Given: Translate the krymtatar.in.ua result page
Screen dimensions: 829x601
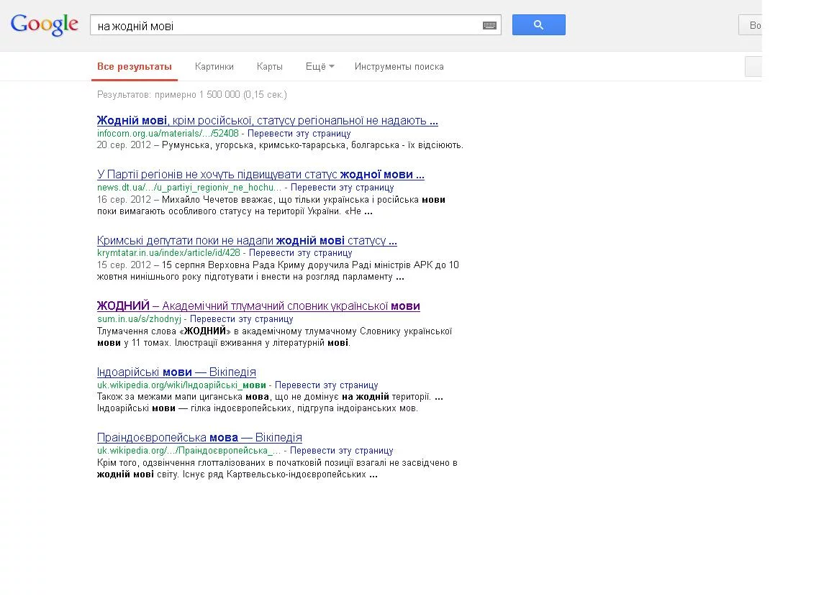Looking at the screenshot, I should point(300,253).
